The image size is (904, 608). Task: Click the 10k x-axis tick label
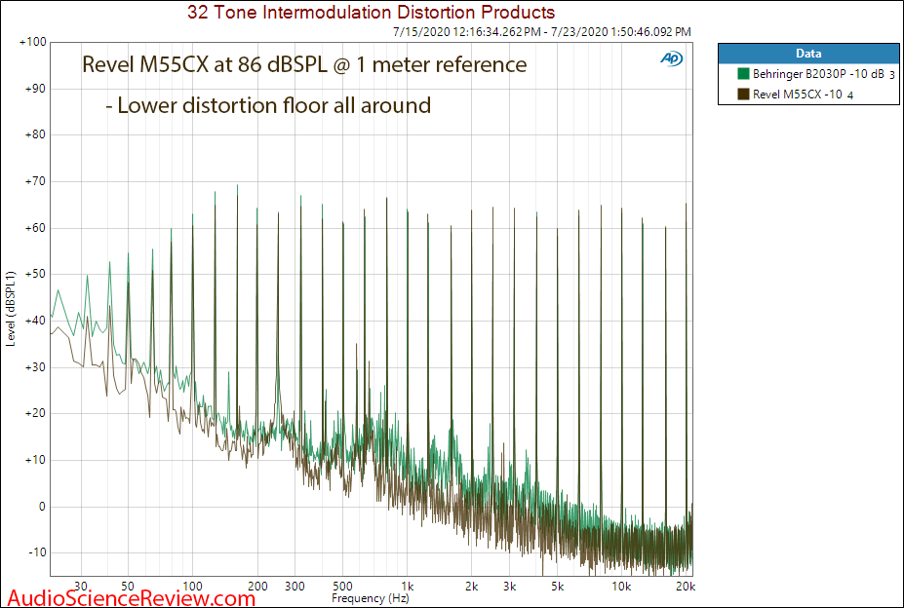(x=621, y=587)
